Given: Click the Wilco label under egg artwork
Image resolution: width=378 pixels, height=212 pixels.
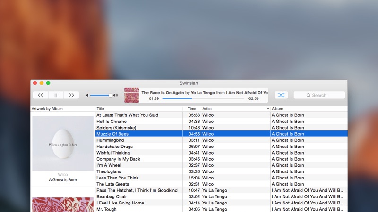Looking at the screenshot, I should (63, 174).
